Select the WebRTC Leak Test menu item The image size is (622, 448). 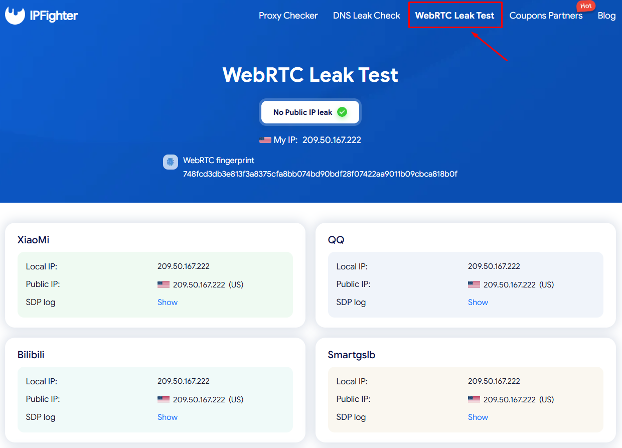[x=455, y=16]
